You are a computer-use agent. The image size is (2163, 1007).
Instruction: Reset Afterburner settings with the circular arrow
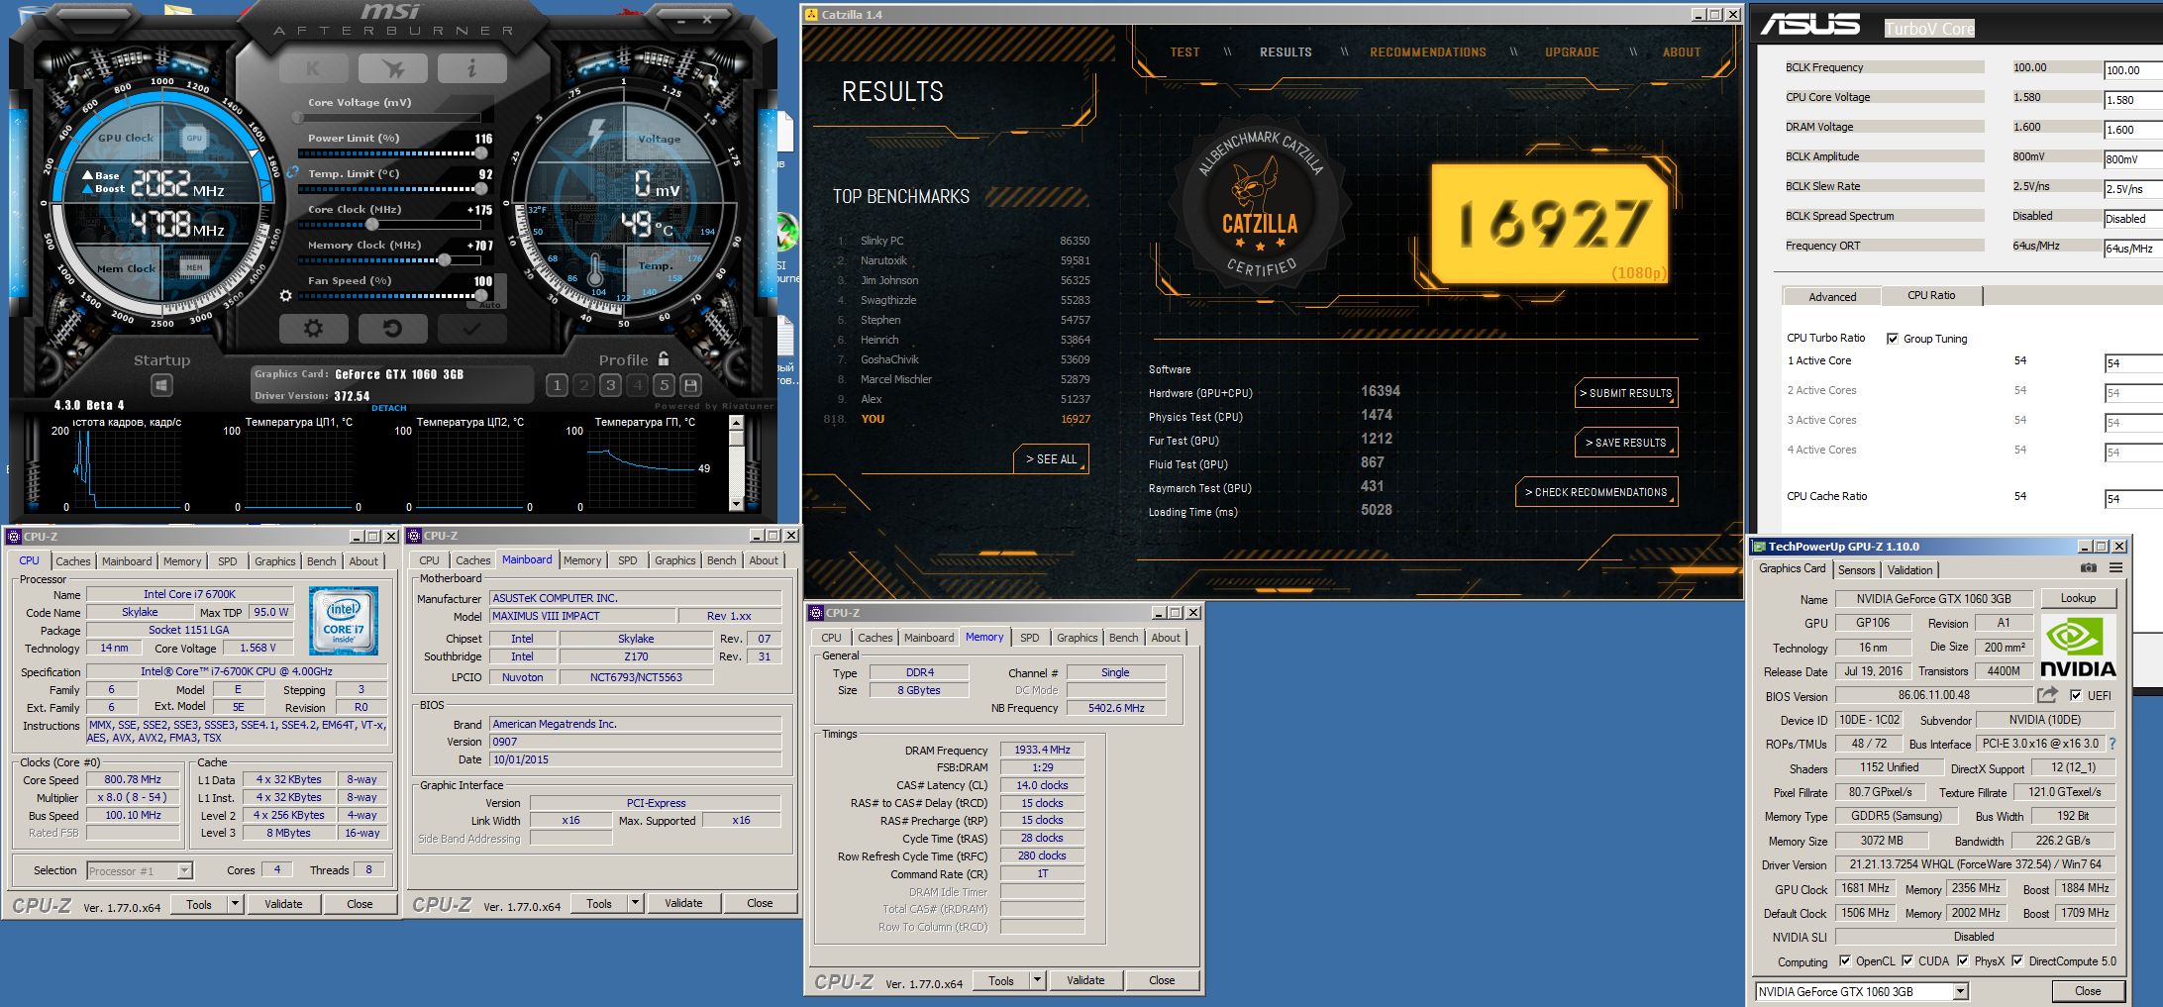[x=392, y=328]
